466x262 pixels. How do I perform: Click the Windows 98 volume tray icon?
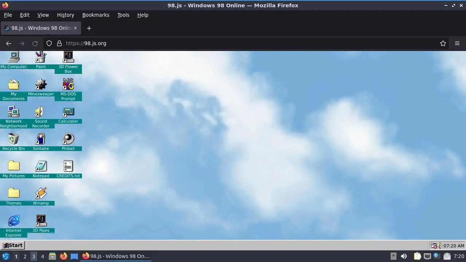pos(439,246)
